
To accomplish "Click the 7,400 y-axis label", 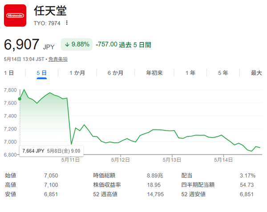I will [x=10, y=116].
